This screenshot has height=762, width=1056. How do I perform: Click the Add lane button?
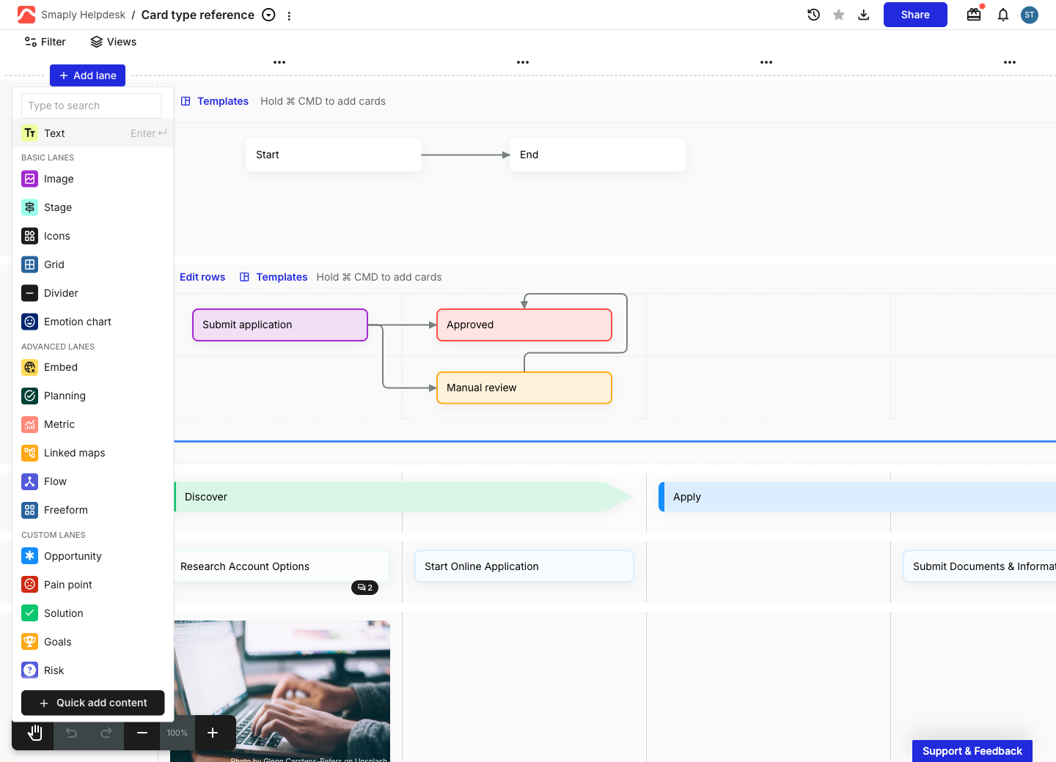pyautogui.click(x=88, y=75)
